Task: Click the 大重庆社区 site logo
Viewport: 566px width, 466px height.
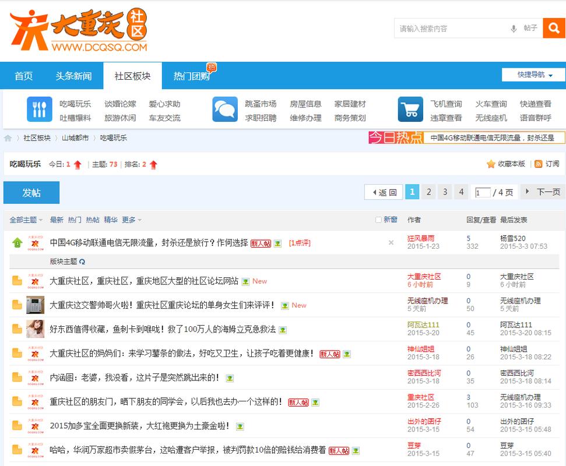Action: [79, 30]
